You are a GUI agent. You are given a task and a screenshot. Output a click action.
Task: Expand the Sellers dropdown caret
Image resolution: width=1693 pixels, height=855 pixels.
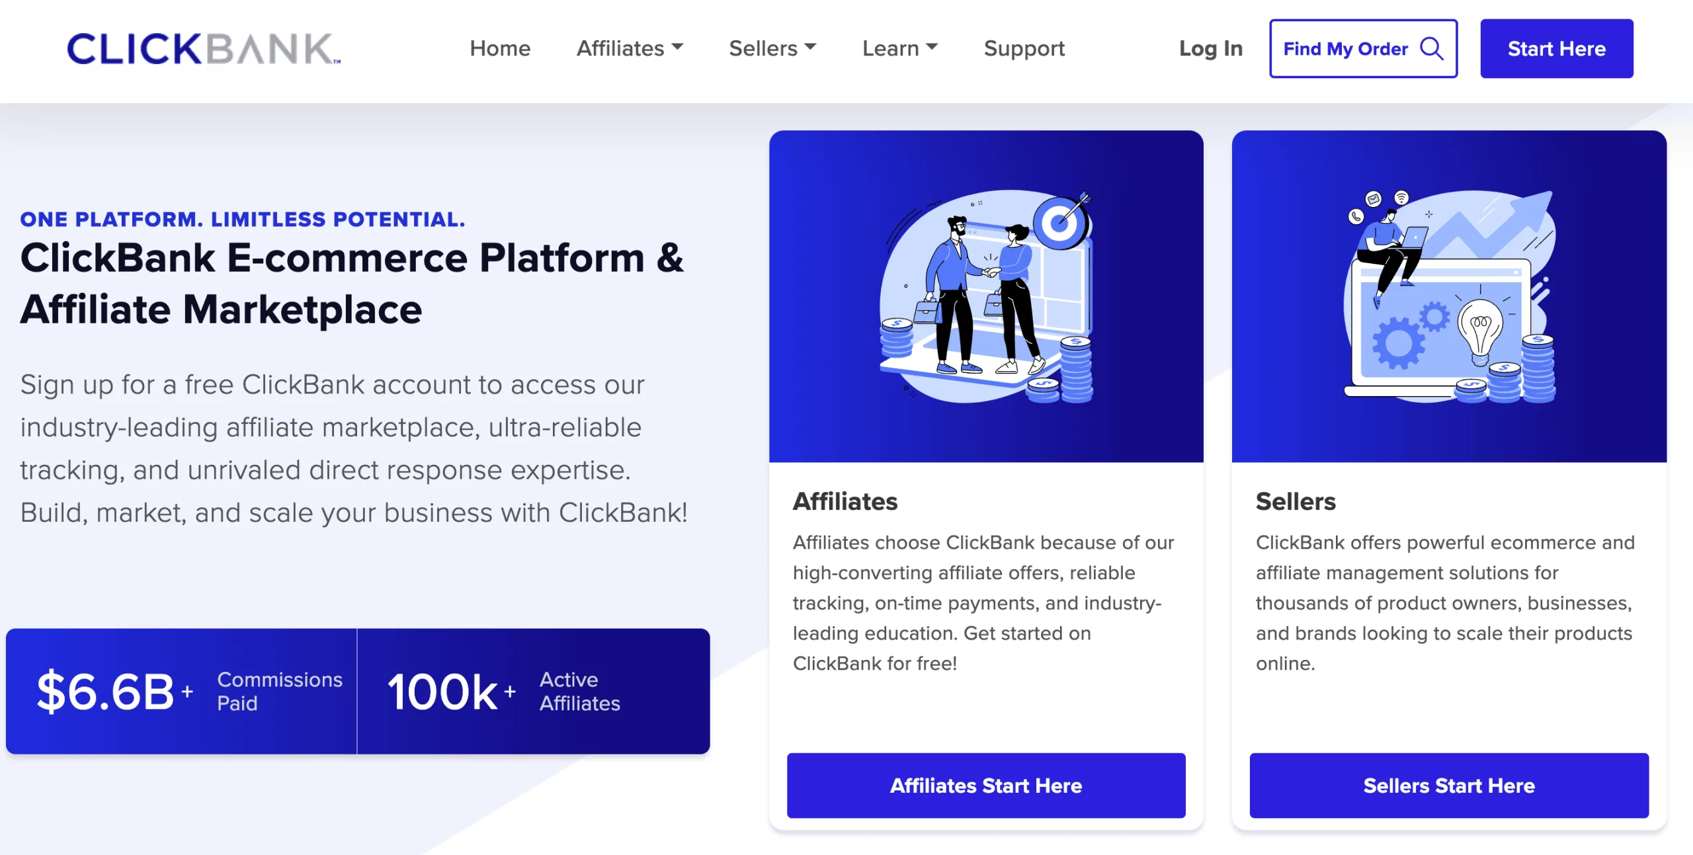pos(811,47)
